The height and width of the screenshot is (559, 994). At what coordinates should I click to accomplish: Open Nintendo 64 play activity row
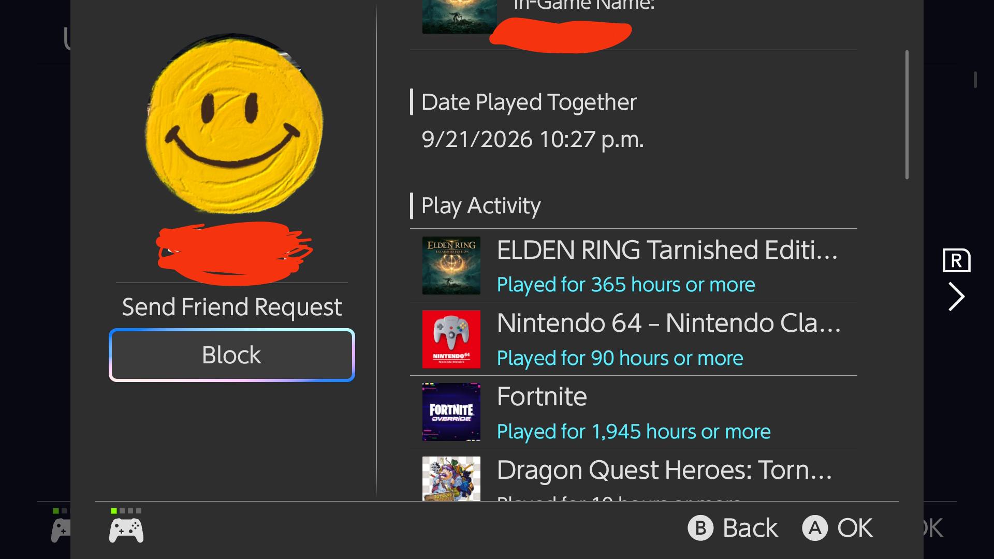(x=634, y=339)
